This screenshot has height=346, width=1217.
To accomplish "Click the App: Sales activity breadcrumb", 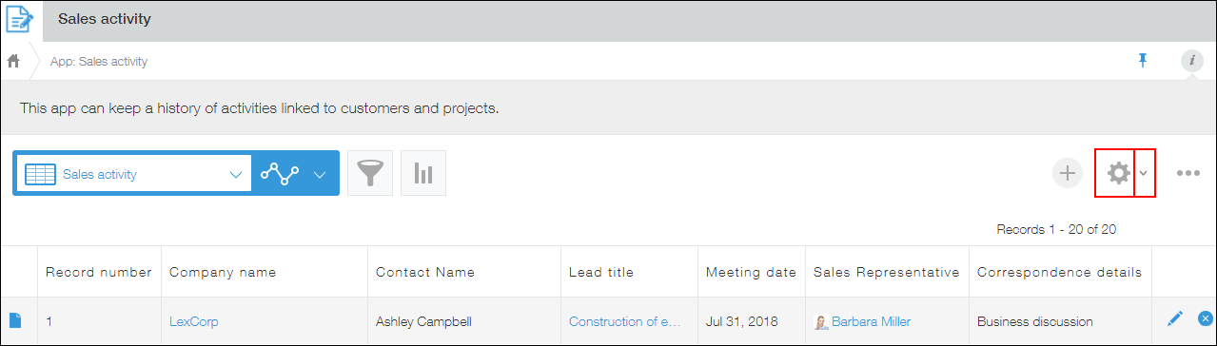I will pos(98,62).
